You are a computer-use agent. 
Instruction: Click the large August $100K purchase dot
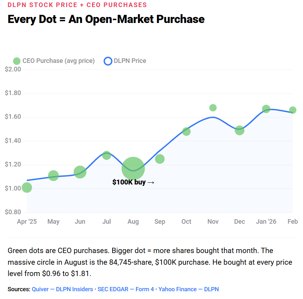(x=133, y=168)
